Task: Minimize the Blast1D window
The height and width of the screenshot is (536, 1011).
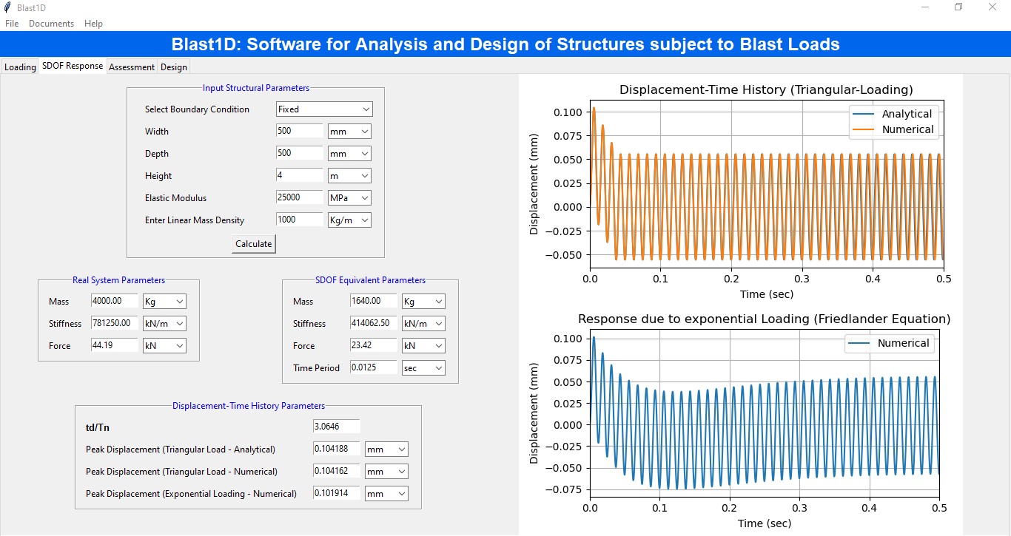Action: (925, 7)
